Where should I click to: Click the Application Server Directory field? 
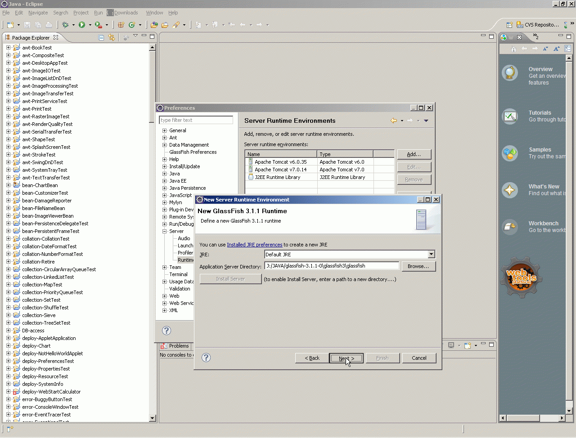(x=332, y=266)
